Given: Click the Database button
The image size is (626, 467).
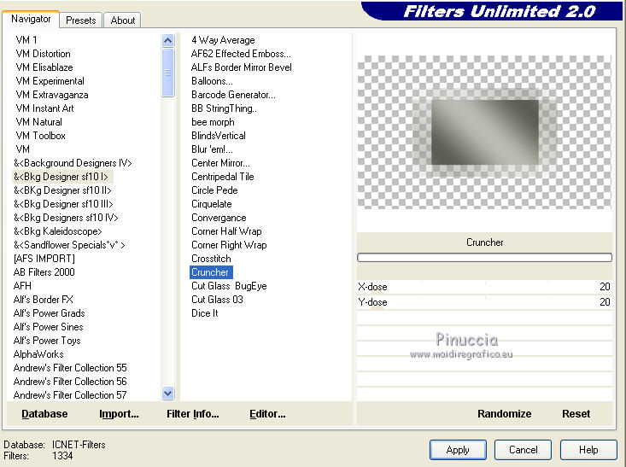Looking at the screenshot, I should click(x=44, y=414).
